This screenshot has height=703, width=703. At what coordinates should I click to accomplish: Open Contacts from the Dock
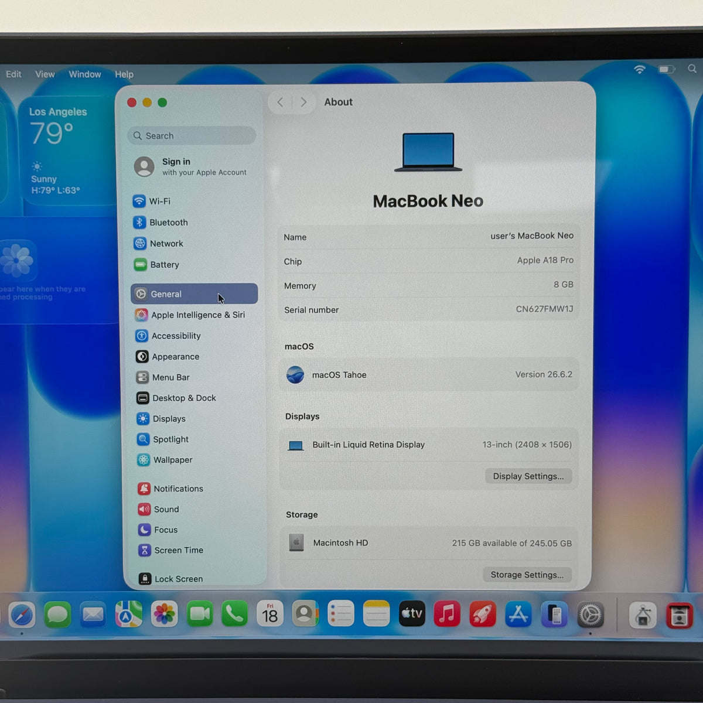click(x=305, y=614)
